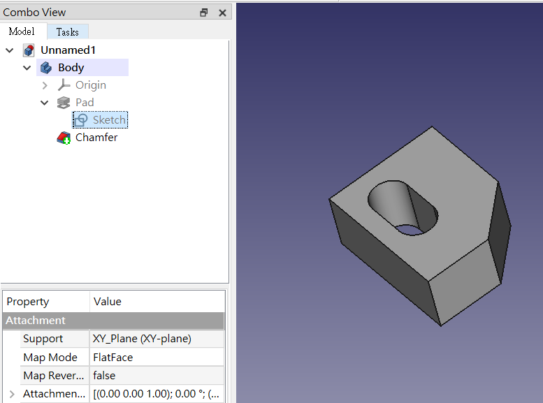Click the Unnamed1 document icon
The width and height of the screenshot is (543, 403).
(x=29, y=50)
